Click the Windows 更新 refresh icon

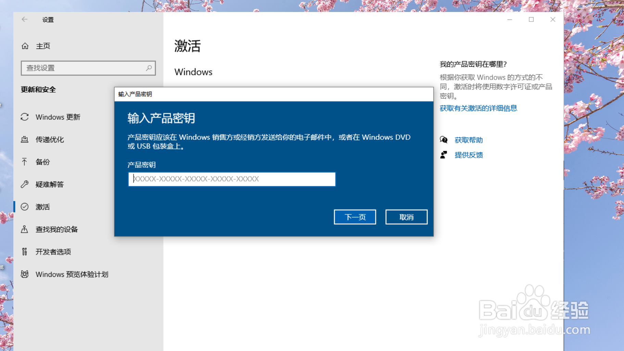pyautogui.click(x=25, y=117)
